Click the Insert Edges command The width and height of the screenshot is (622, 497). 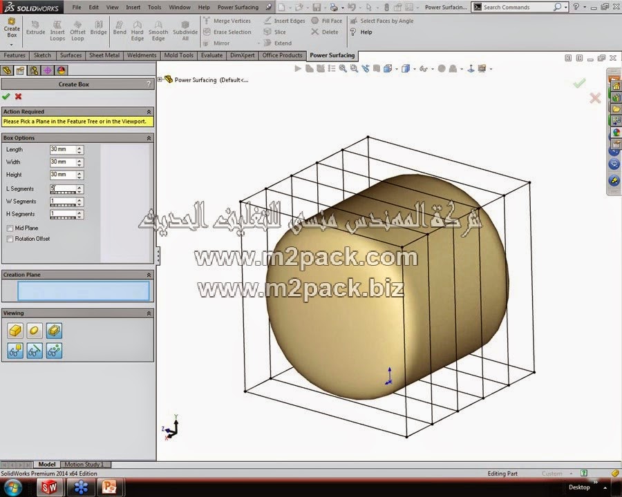pos(285,21)
